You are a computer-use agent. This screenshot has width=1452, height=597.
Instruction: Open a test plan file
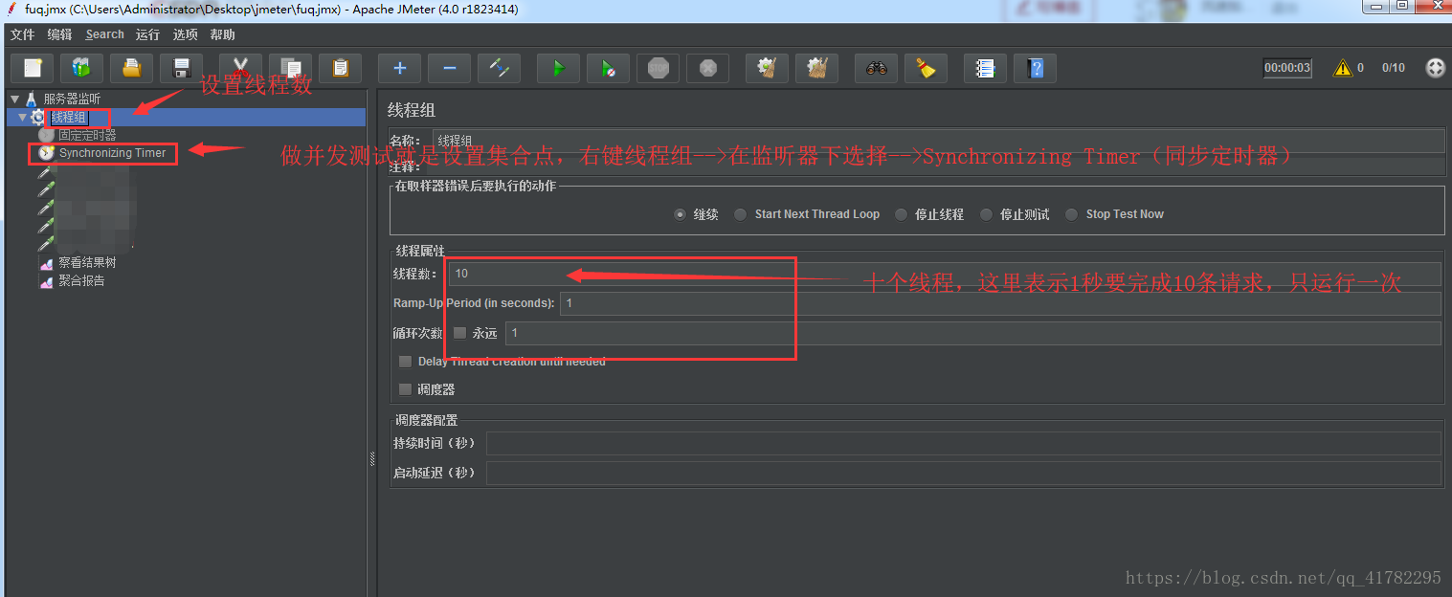131,68
